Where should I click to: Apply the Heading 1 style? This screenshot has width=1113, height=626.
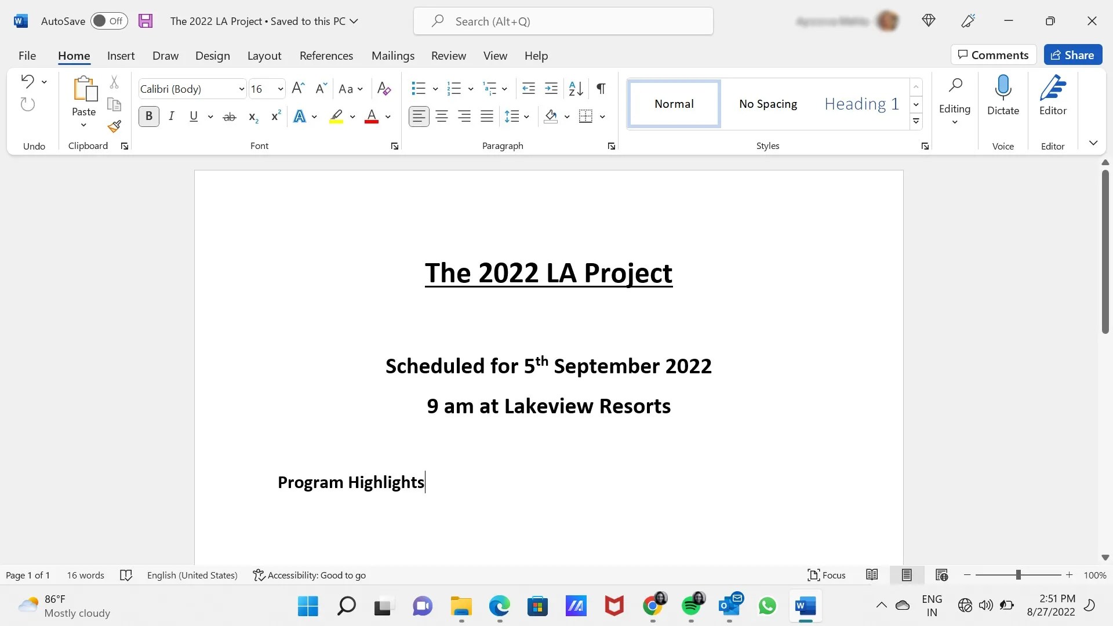click(861, 104)
